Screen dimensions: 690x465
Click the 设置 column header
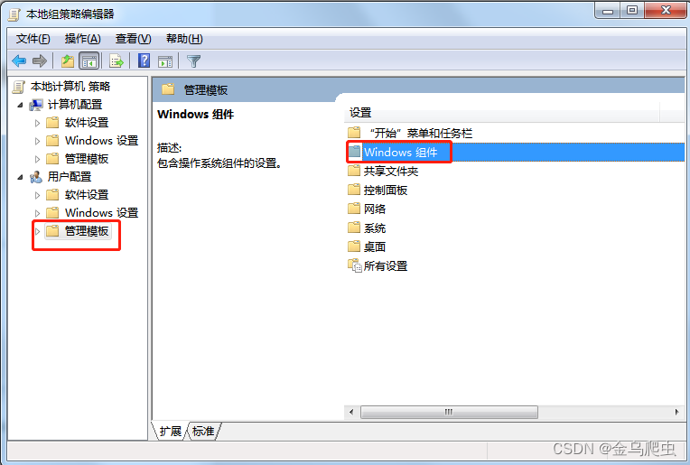(501, 113)
